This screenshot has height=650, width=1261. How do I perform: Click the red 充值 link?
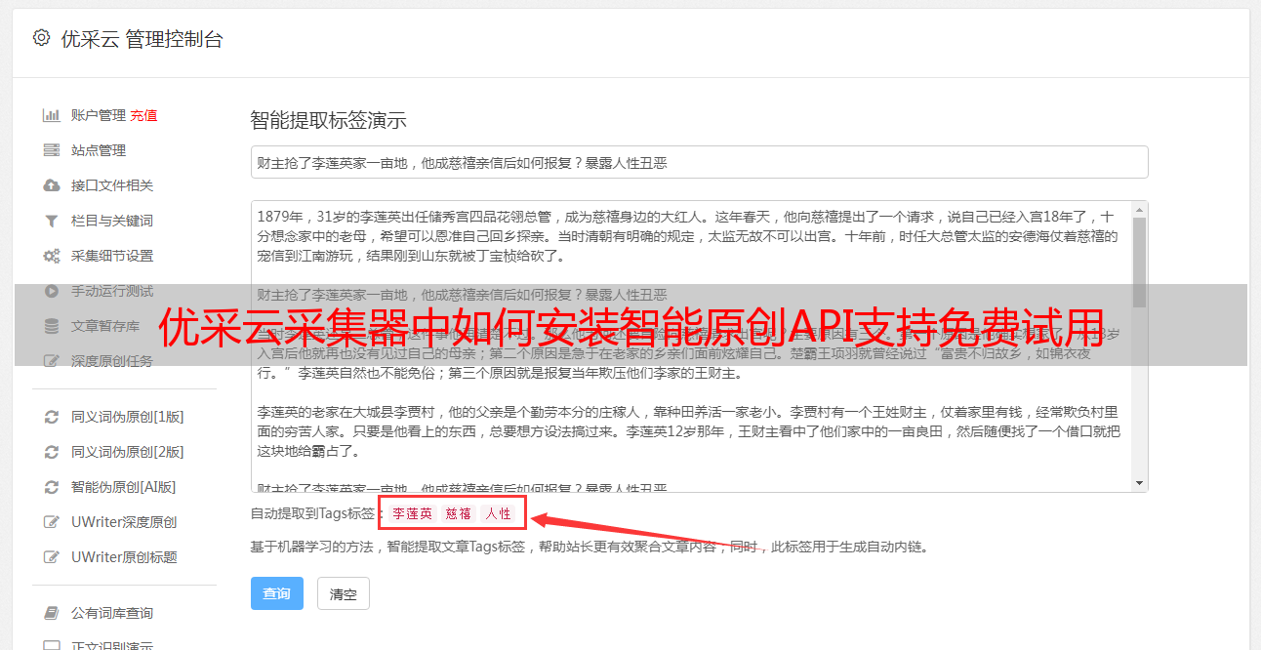tap(144, 115)
